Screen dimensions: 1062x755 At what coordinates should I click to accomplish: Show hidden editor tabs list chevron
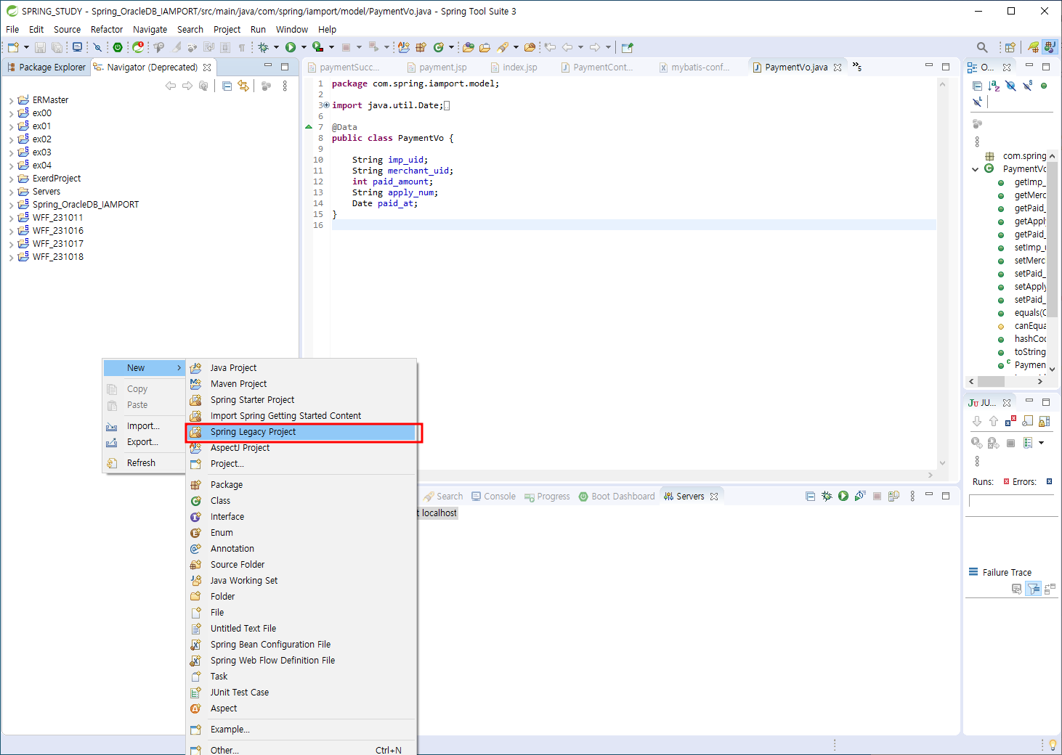tap(857, 67)
